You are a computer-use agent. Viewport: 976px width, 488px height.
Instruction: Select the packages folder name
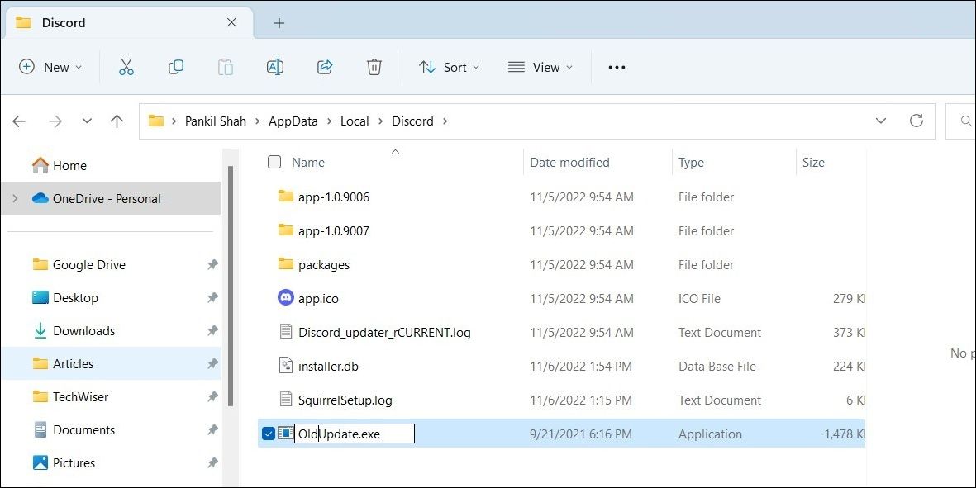324,265
